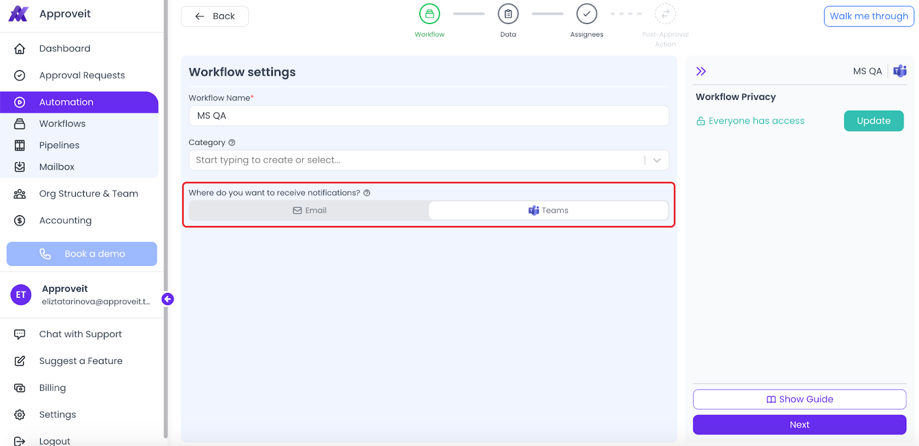
Task: Select Email for notifications
Action: [309, 210]
